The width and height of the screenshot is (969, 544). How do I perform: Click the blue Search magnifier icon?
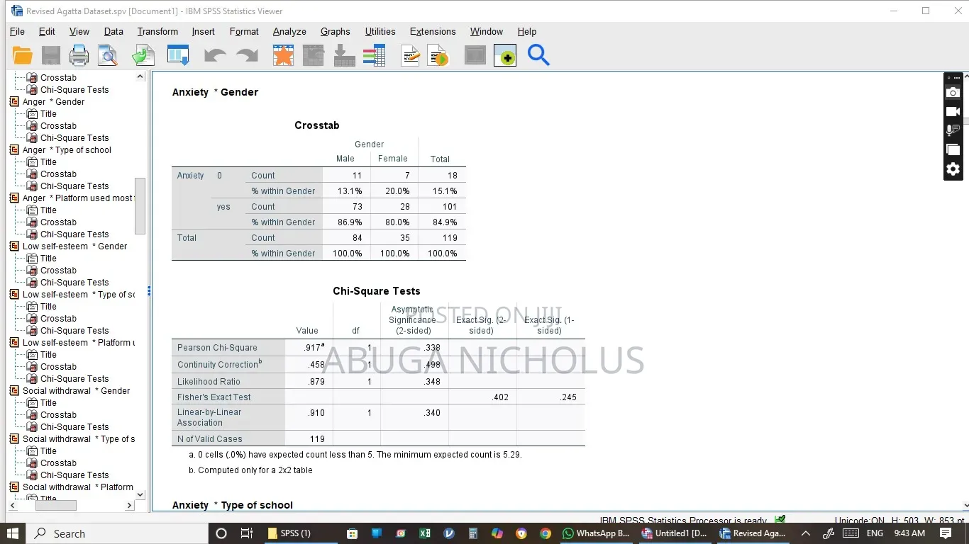(x=538, y=55)
